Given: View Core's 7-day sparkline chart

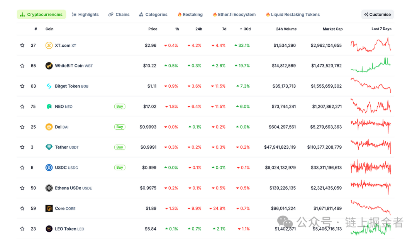Looking at the screenshot, I should point(371,208).
